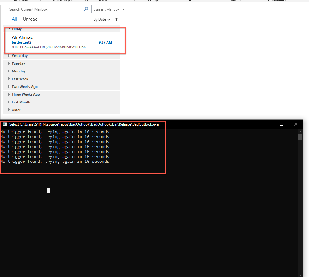Image resolution: width=309 pixels, height=277 pixels.
Task: Click the BadOutlook.exe console window icon
Action: (x=5, y=124)
